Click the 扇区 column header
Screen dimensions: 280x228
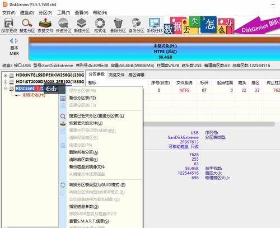coord(255,82)
